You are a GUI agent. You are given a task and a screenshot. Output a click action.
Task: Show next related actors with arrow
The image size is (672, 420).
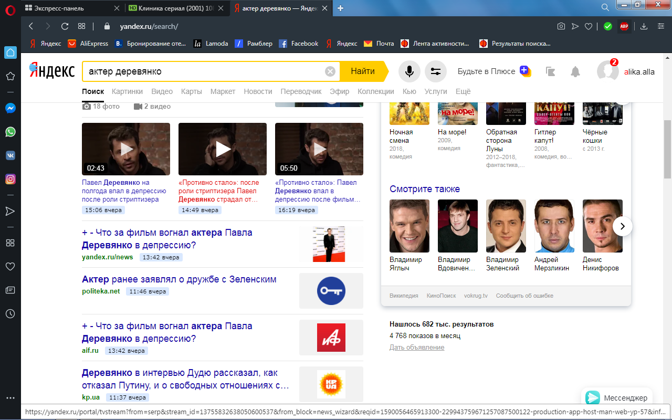click(x=622, y=226)
